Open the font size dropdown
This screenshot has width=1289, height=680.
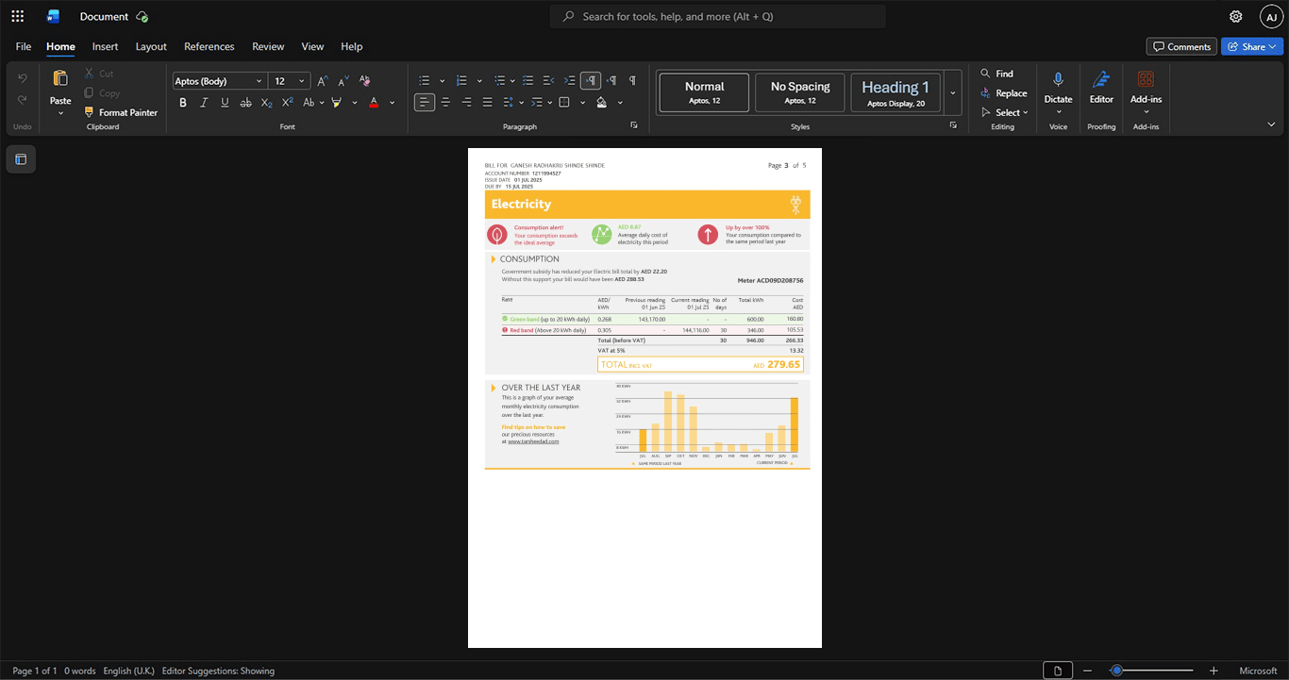302,81
